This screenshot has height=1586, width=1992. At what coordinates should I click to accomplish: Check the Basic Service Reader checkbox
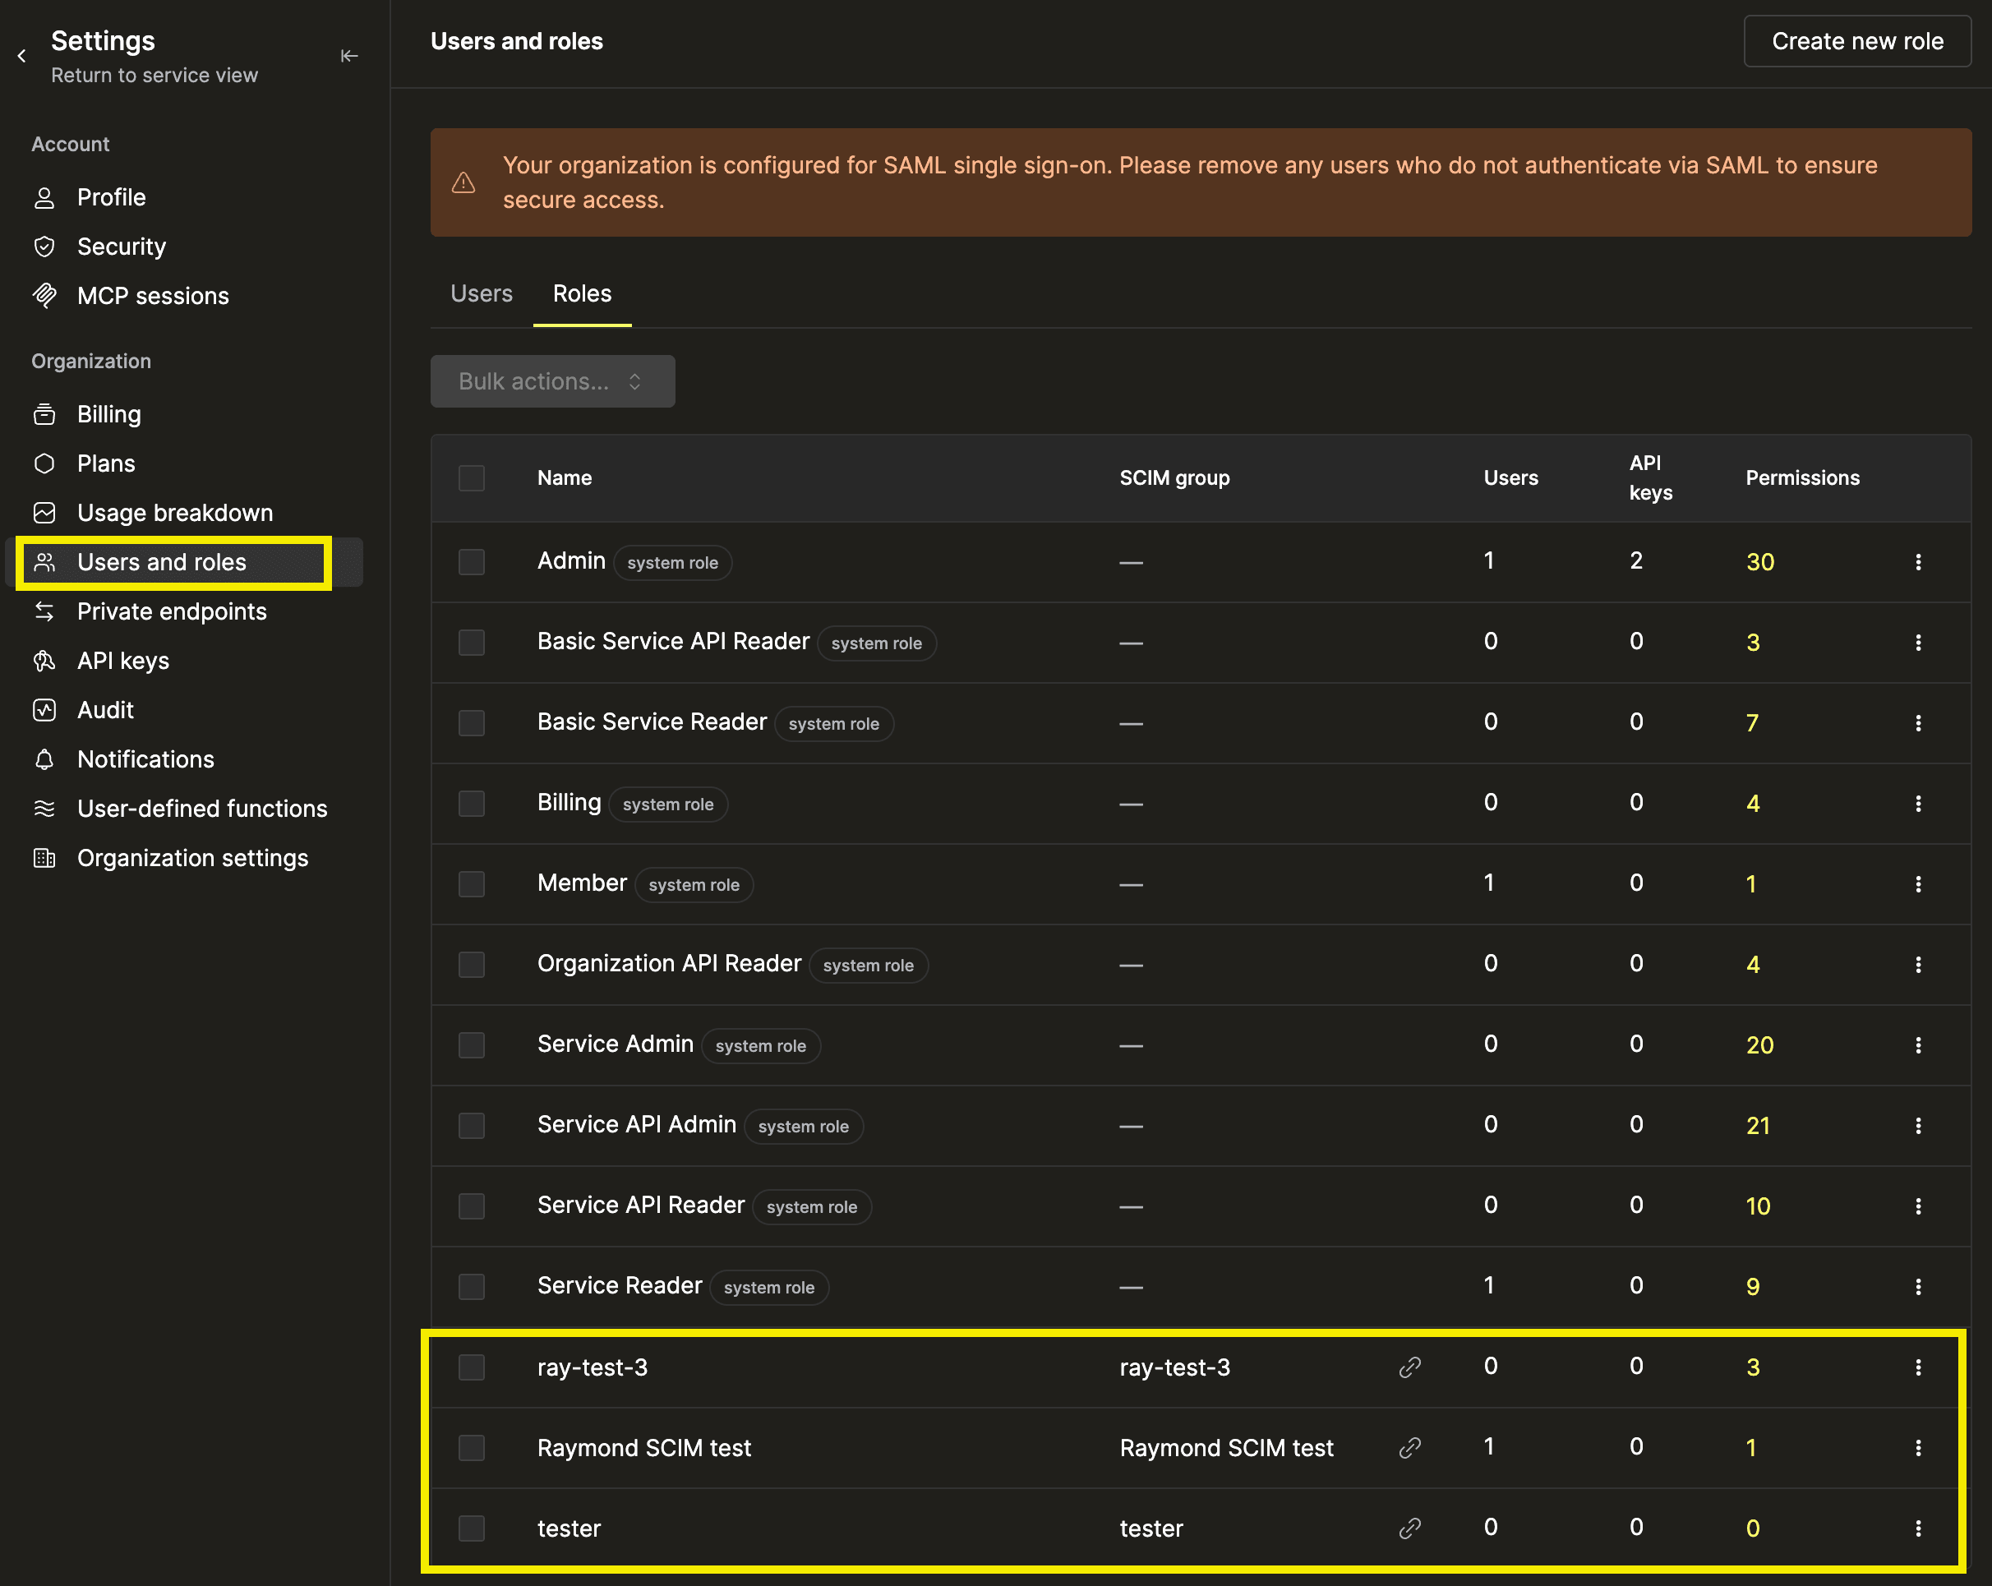(473, 722)
